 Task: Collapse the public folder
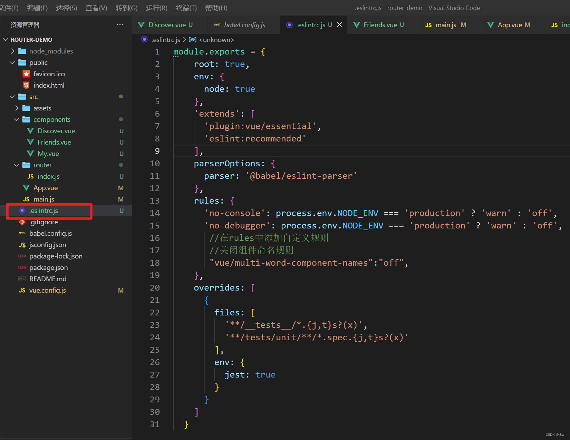click(13, 62)
